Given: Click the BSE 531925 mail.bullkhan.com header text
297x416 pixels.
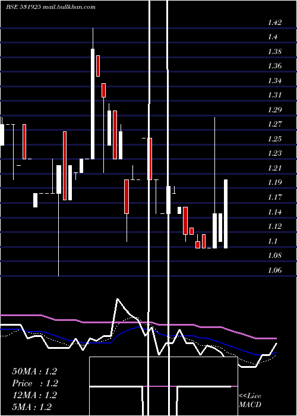Looking at the screenshot, I should (50, 7).
